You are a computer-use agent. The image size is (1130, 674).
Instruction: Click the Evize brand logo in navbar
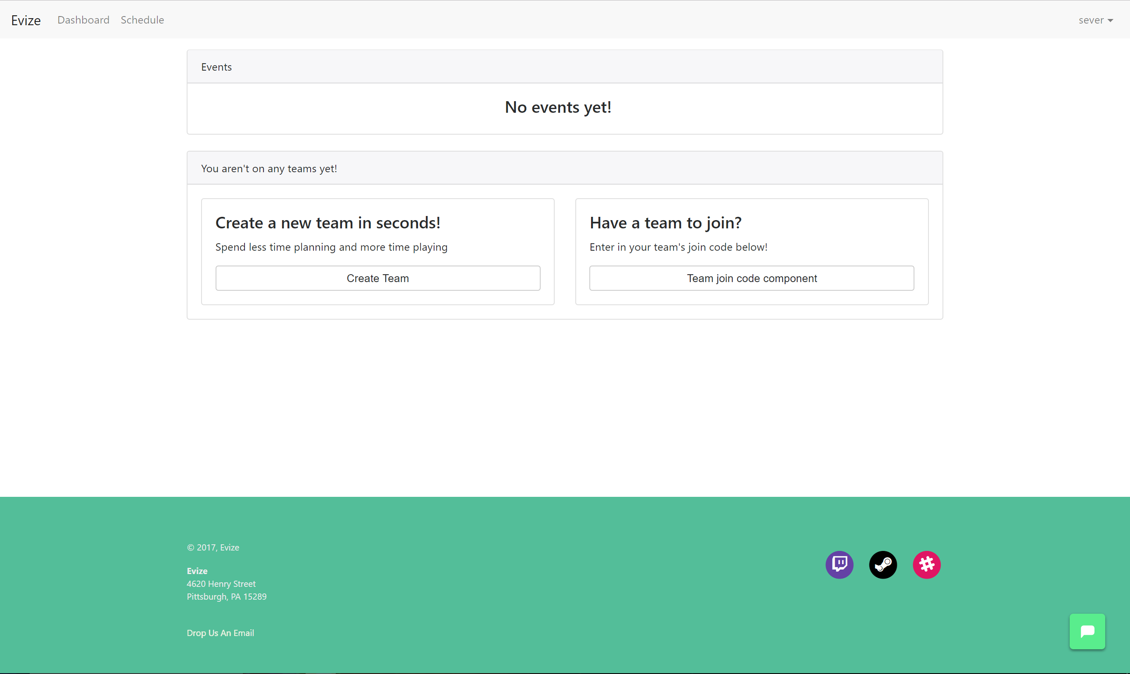click(26, 20)
